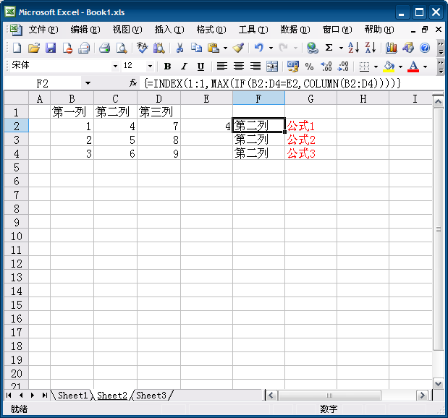Image resolution: width=448 pixels, height=418 pixels.
Task: Select the Format Painter brush
Action: (x=238, y=48)
